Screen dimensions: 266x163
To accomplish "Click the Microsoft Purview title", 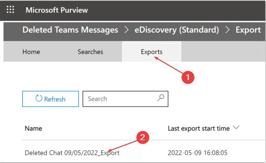I will [x=57, y=10].
